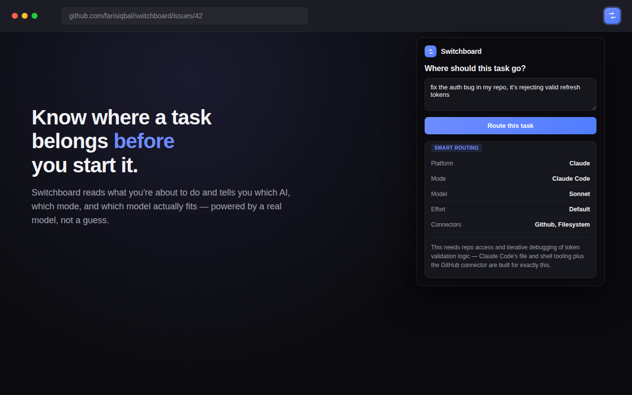Click the Route this task button

coord(511,125)
